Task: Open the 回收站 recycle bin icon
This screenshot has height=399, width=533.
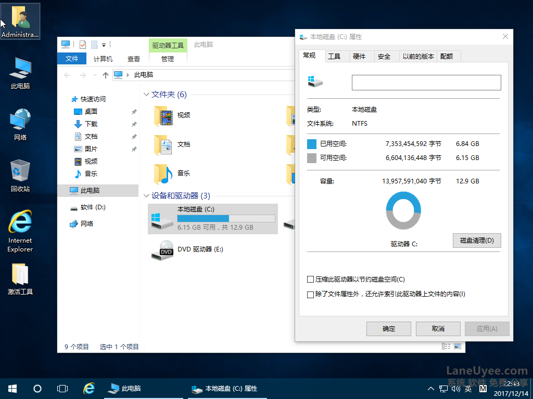Action: pyautogui.click(x=20, y=176)
